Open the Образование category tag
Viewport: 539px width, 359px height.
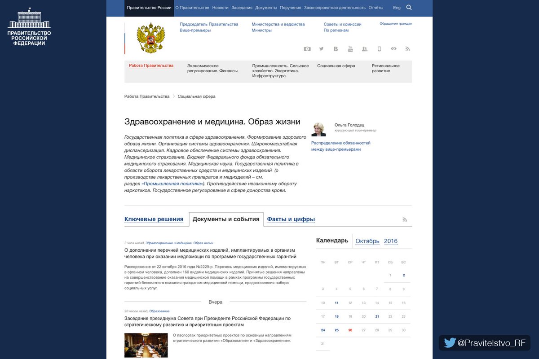[x=159, y=311]
